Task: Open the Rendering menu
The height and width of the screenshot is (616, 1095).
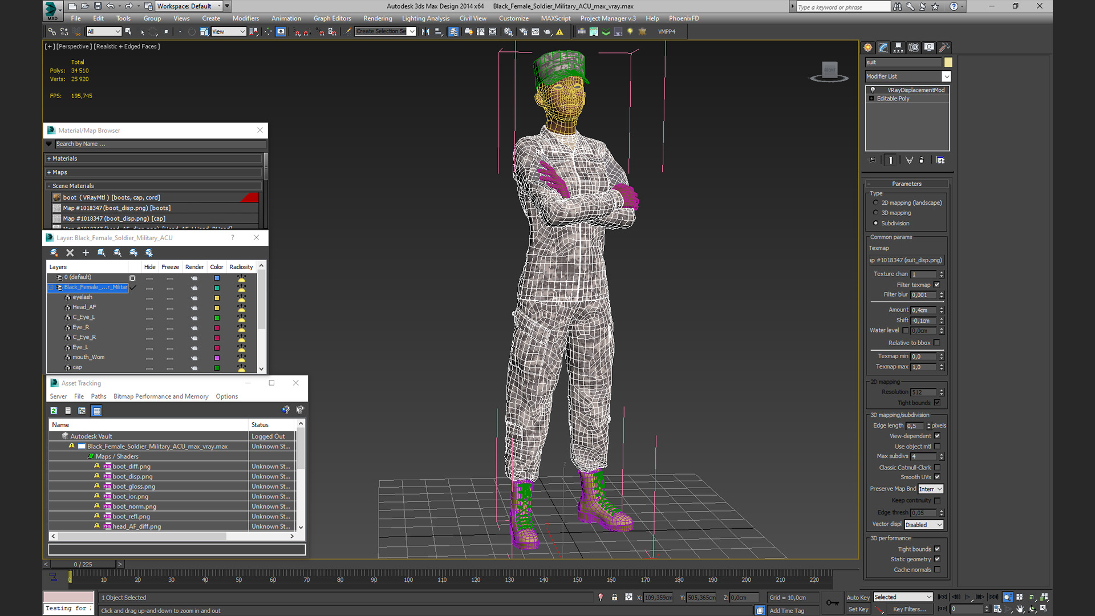Action: (x=378, y=18)
